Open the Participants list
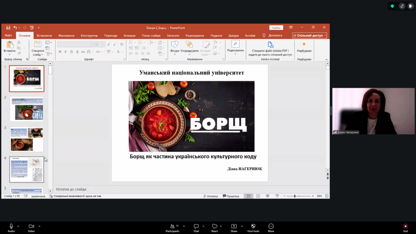 (172, 227)
